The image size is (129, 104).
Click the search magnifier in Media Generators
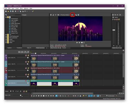pos(6,15)
